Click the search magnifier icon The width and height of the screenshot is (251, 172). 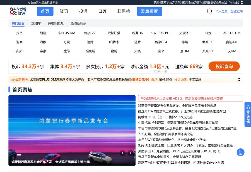pos(209,11)
